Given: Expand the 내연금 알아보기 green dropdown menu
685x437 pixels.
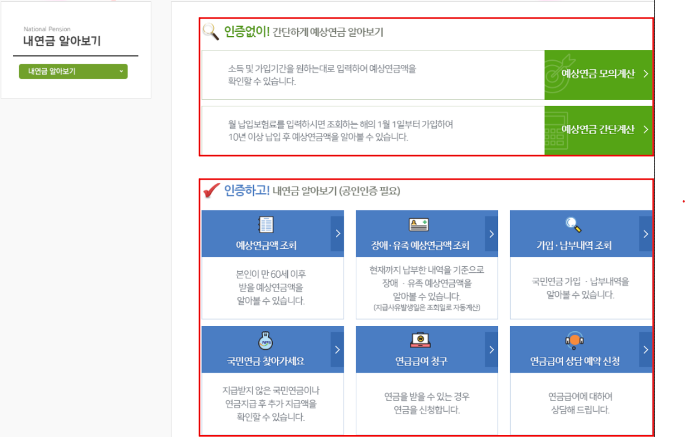Looking at the screenshot, I should tap(72, 72).
